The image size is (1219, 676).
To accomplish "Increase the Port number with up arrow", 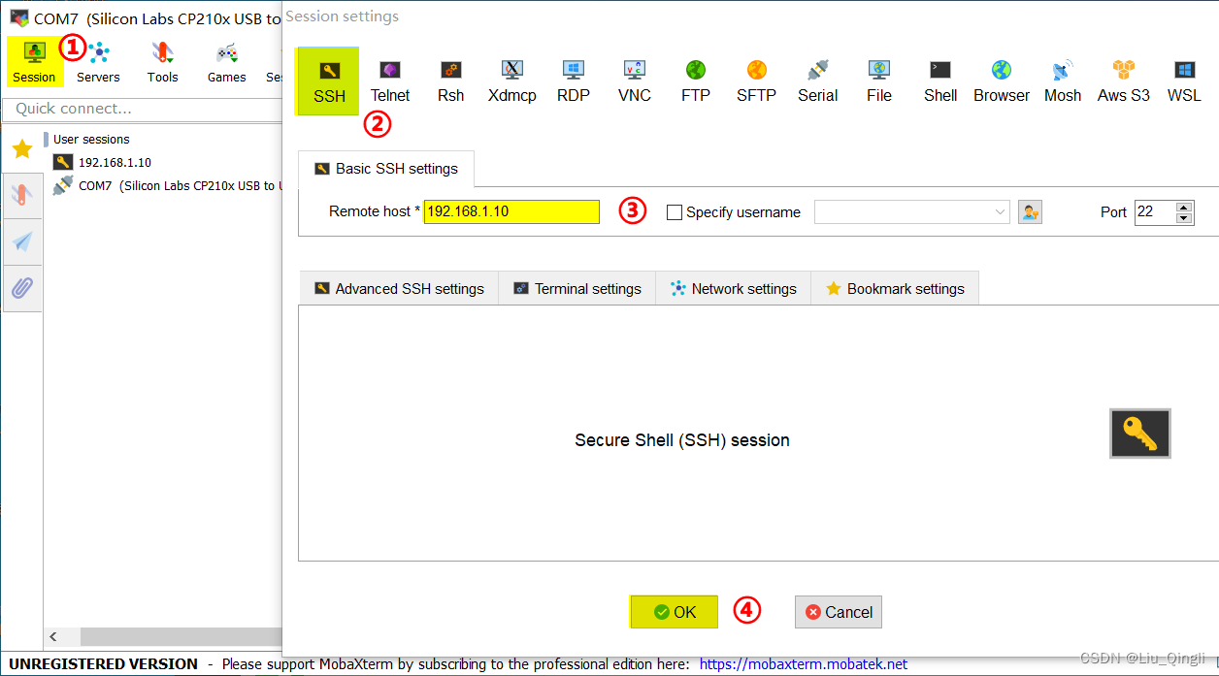I will point(1183,207).
